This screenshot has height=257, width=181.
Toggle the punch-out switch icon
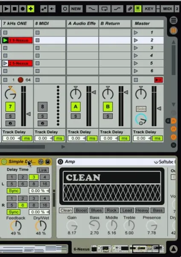pyautogui.click(x=117, y=9)
